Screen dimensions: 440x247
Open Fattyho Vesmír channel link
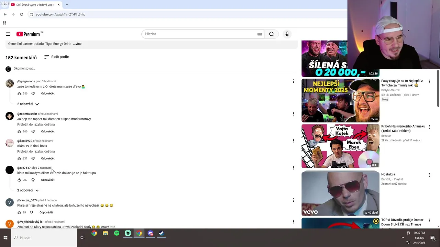pos(390,90)
